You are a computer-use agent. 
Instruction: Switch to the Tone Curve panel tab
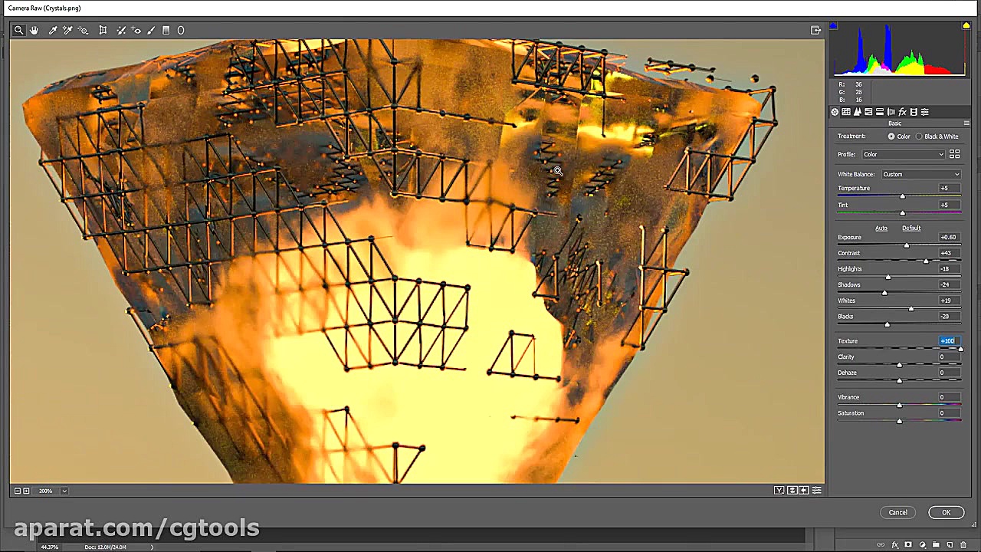[846, 112]
